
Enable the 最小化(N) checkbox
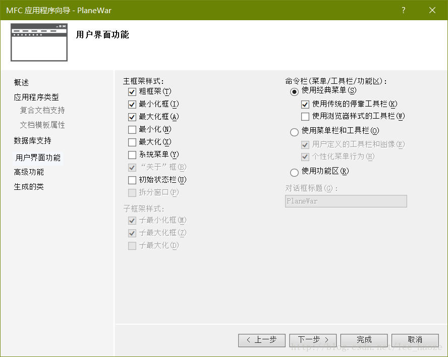pos(132,130)
